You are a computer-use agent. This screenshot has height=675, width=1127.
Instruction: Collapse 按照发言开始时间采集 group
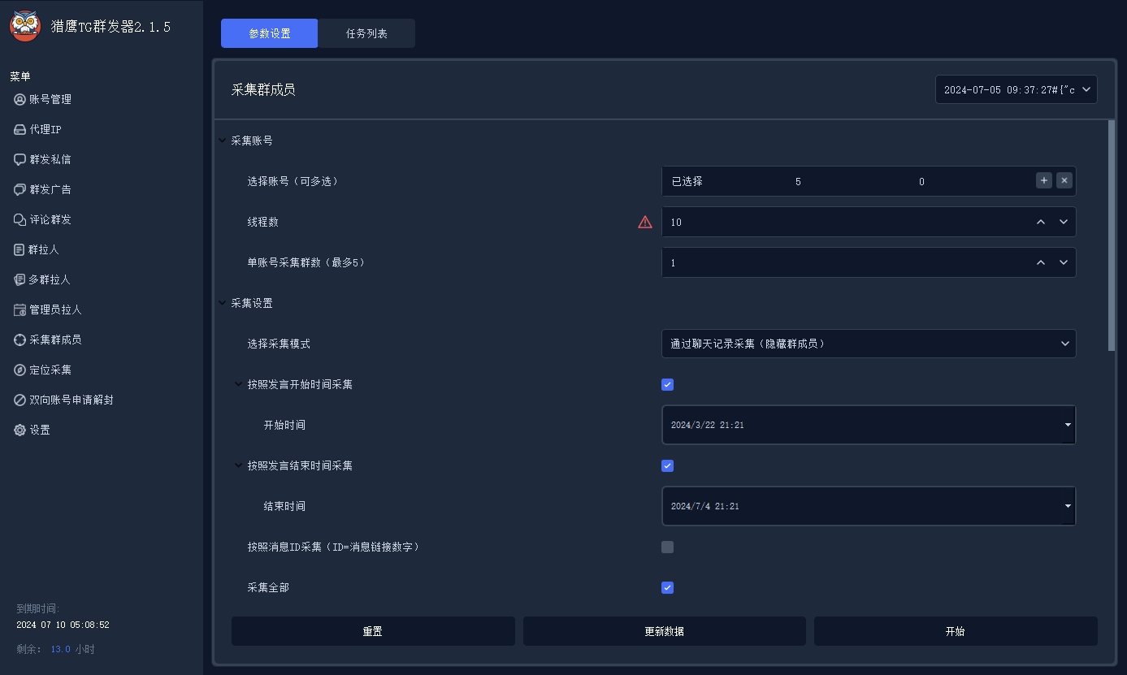pyautogui.click(x=238, y=384)
